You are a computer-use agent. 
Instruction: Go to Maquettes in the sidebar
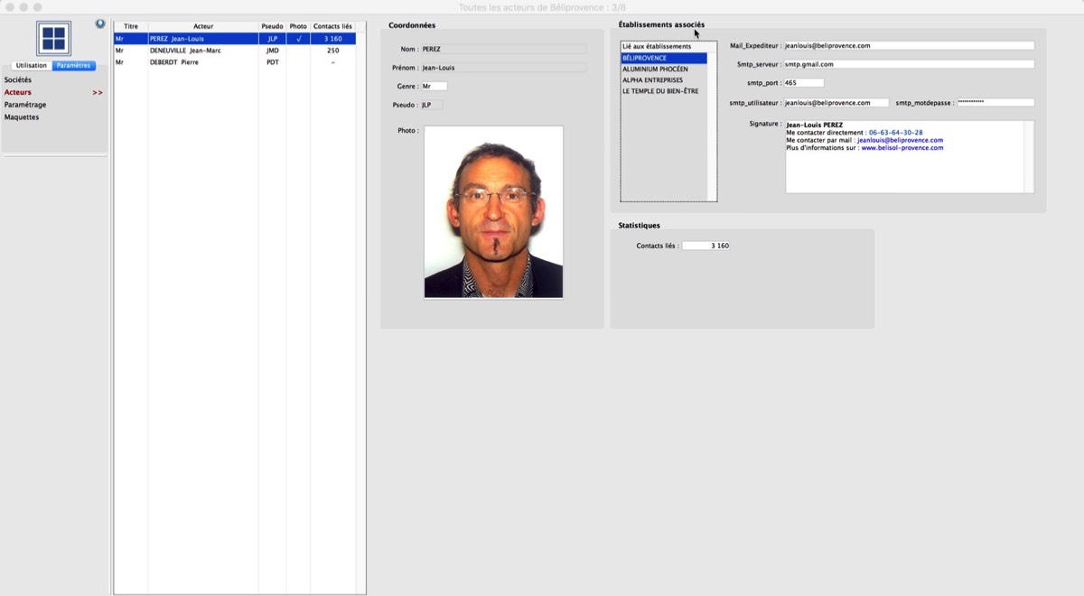pyautogui.click(x=22, y=117)
